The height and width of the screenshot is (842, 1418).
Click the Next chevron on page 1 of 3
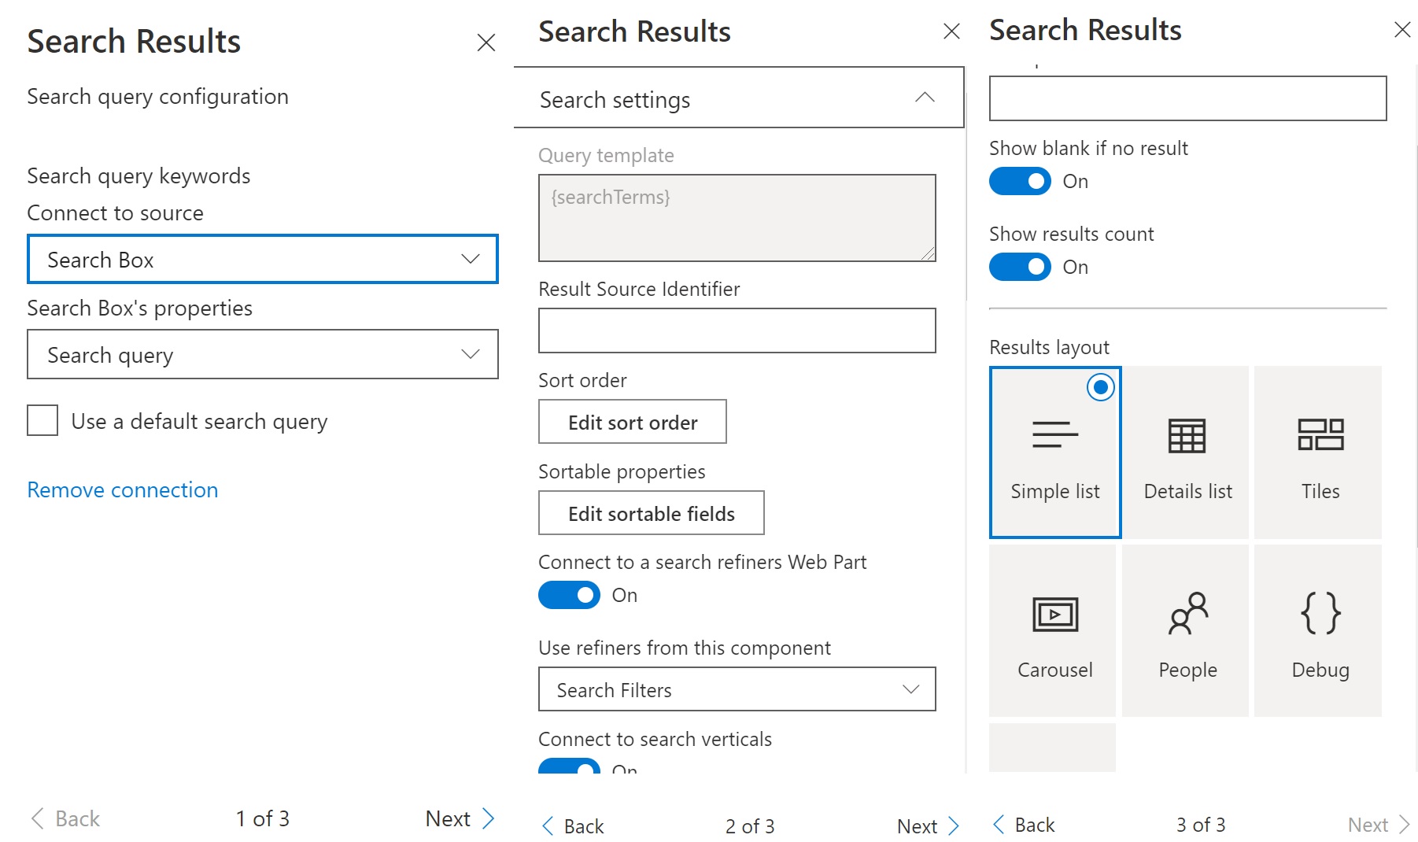coord(488,818)
